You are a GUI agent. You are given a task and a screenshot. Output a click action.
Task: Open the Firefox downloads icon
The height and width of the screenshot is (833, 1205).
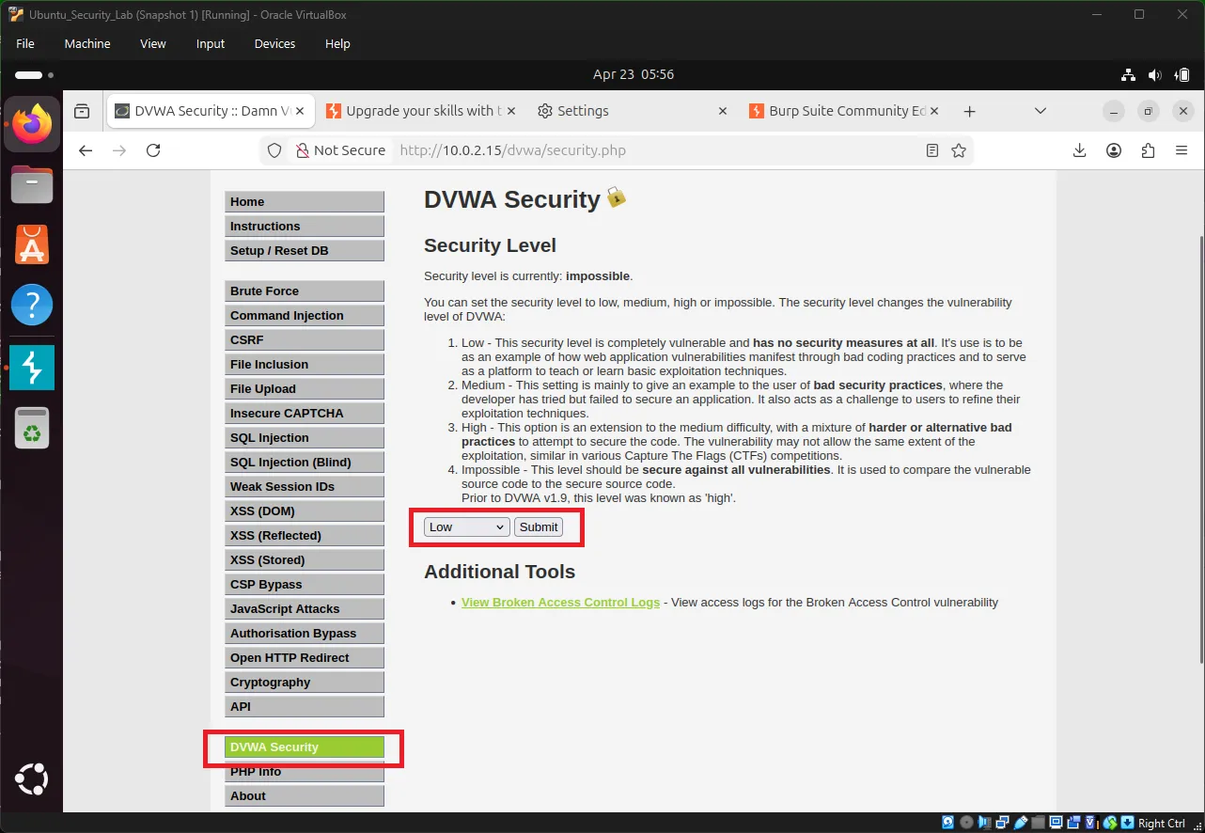tap(1079, 150)
